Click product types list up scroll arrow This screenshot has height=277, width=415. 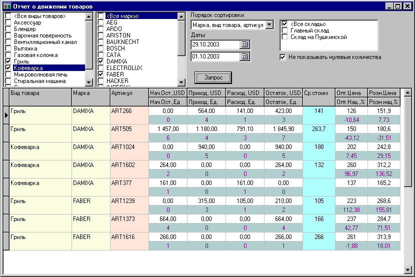pos(88,16)
